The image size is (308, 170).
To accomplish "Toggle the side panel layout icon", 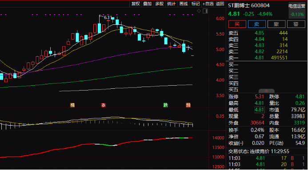I will [205, 11].
